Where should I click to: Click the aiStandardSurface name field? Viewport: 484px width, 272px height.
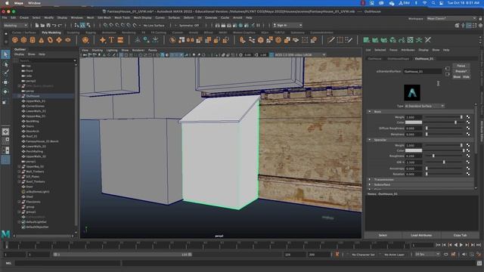click(423, 71)
